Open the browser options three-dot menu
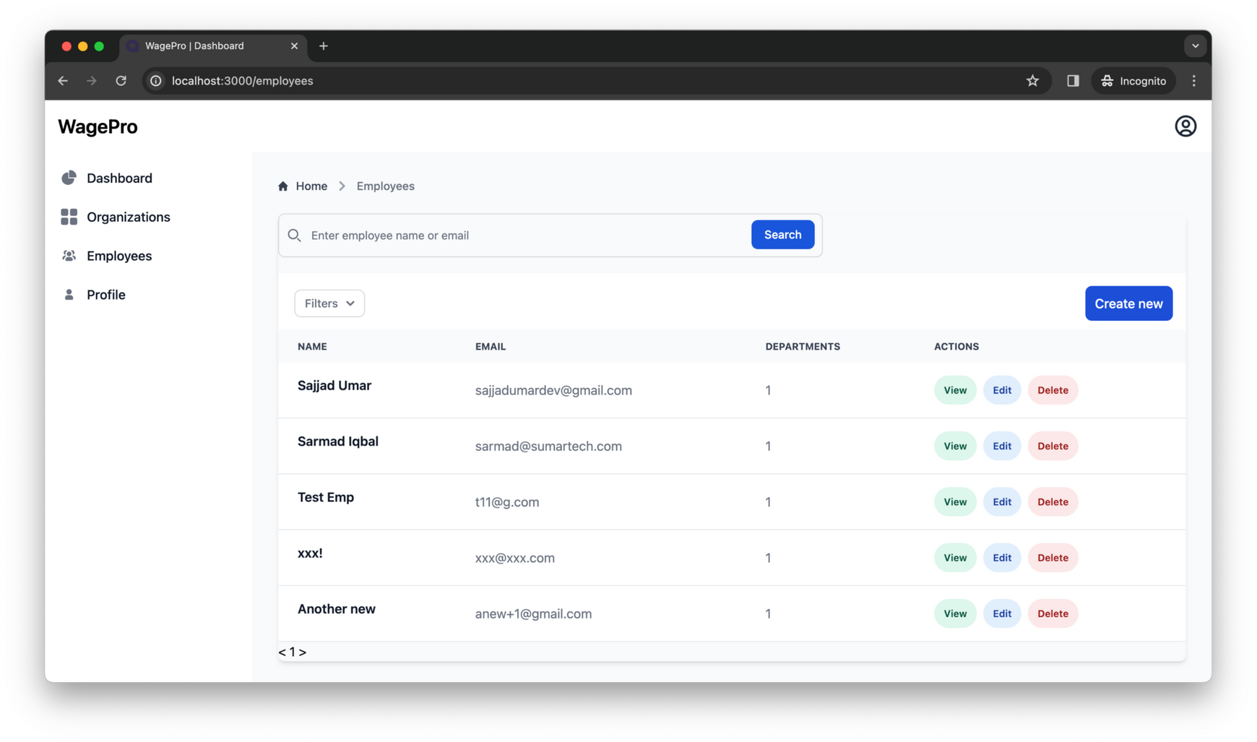Viewport: 1257px width, 742px height. coord(1194,80)
